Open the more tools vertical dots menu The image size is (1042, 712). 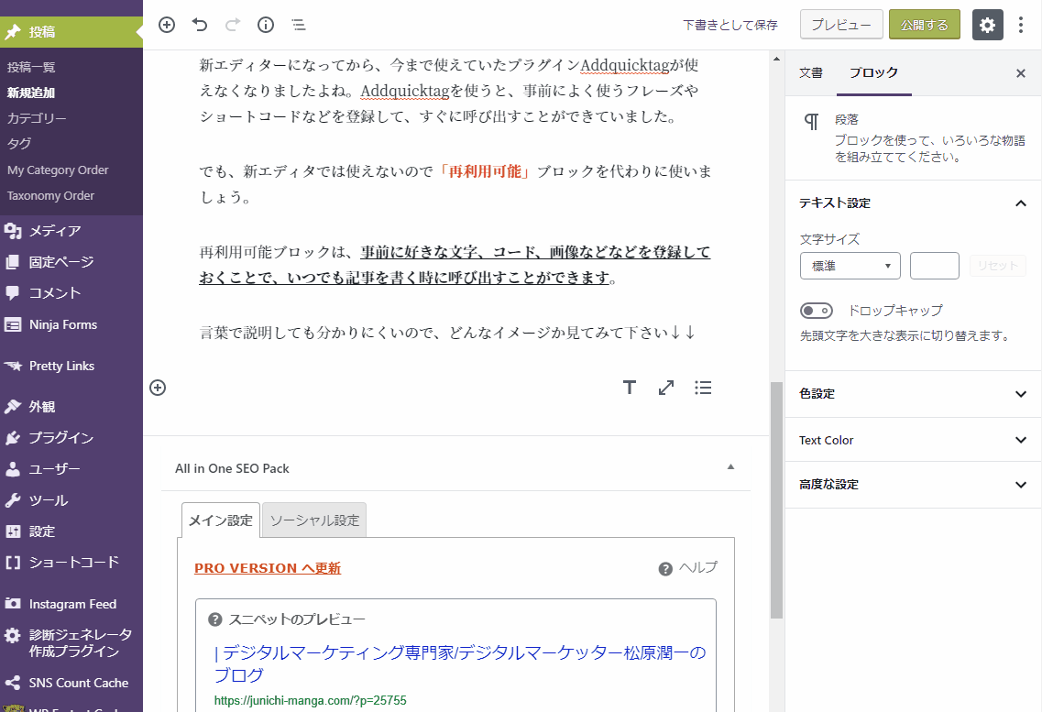pos(1021,25)
